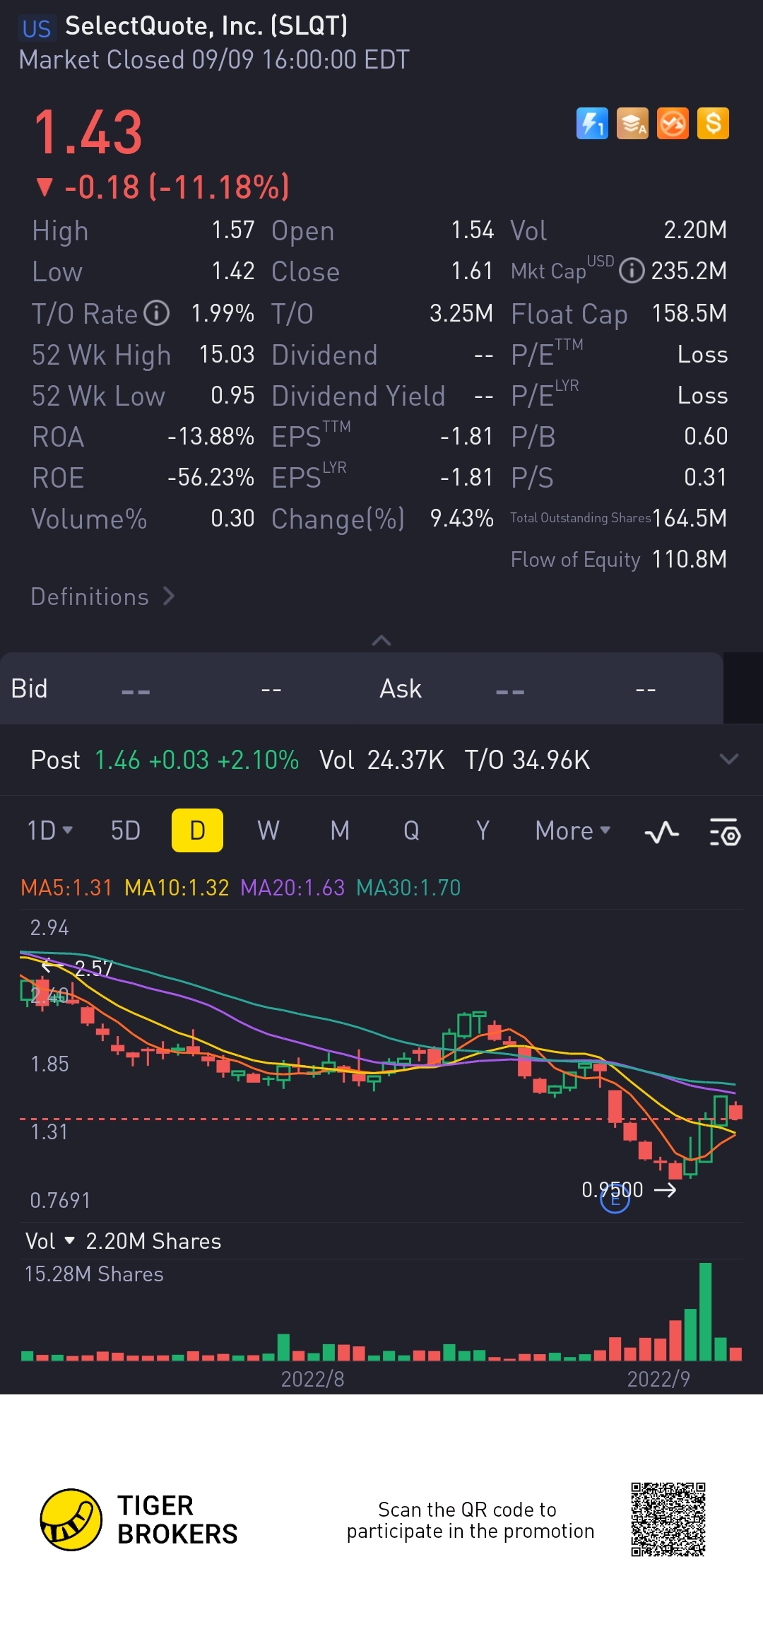The image size is (763, 1646).
Task: Tap the MA5:1.31 indicator label
Action: pos(66,888)
